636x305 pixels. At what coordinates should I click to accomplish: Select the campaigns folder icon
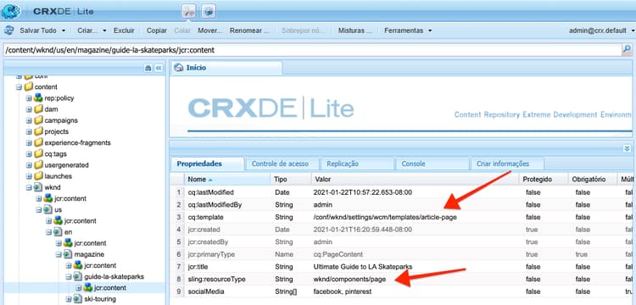(x=38, y=120)
